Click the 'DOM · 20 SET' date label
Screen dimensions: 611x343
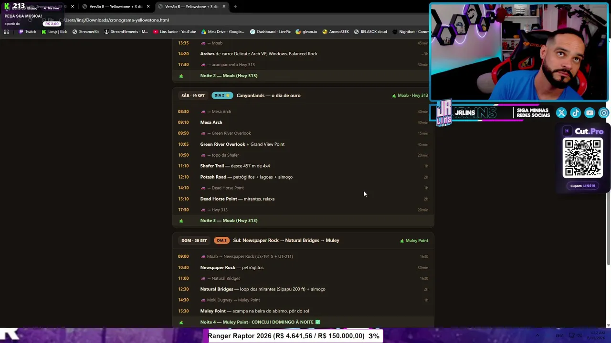pyautogui.click(x=194, y=241)
